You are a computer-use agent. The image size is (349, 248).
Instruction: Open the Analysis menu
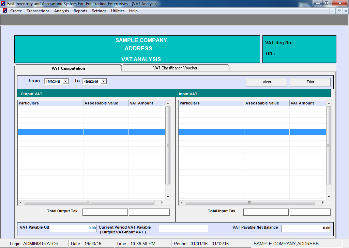[61, 11]
